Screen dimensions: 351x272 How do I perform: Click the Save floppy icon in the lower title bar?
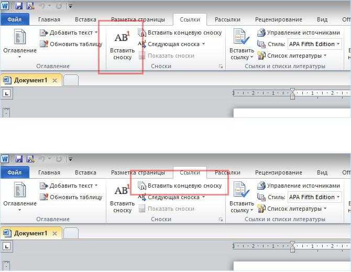coord(19,159)
